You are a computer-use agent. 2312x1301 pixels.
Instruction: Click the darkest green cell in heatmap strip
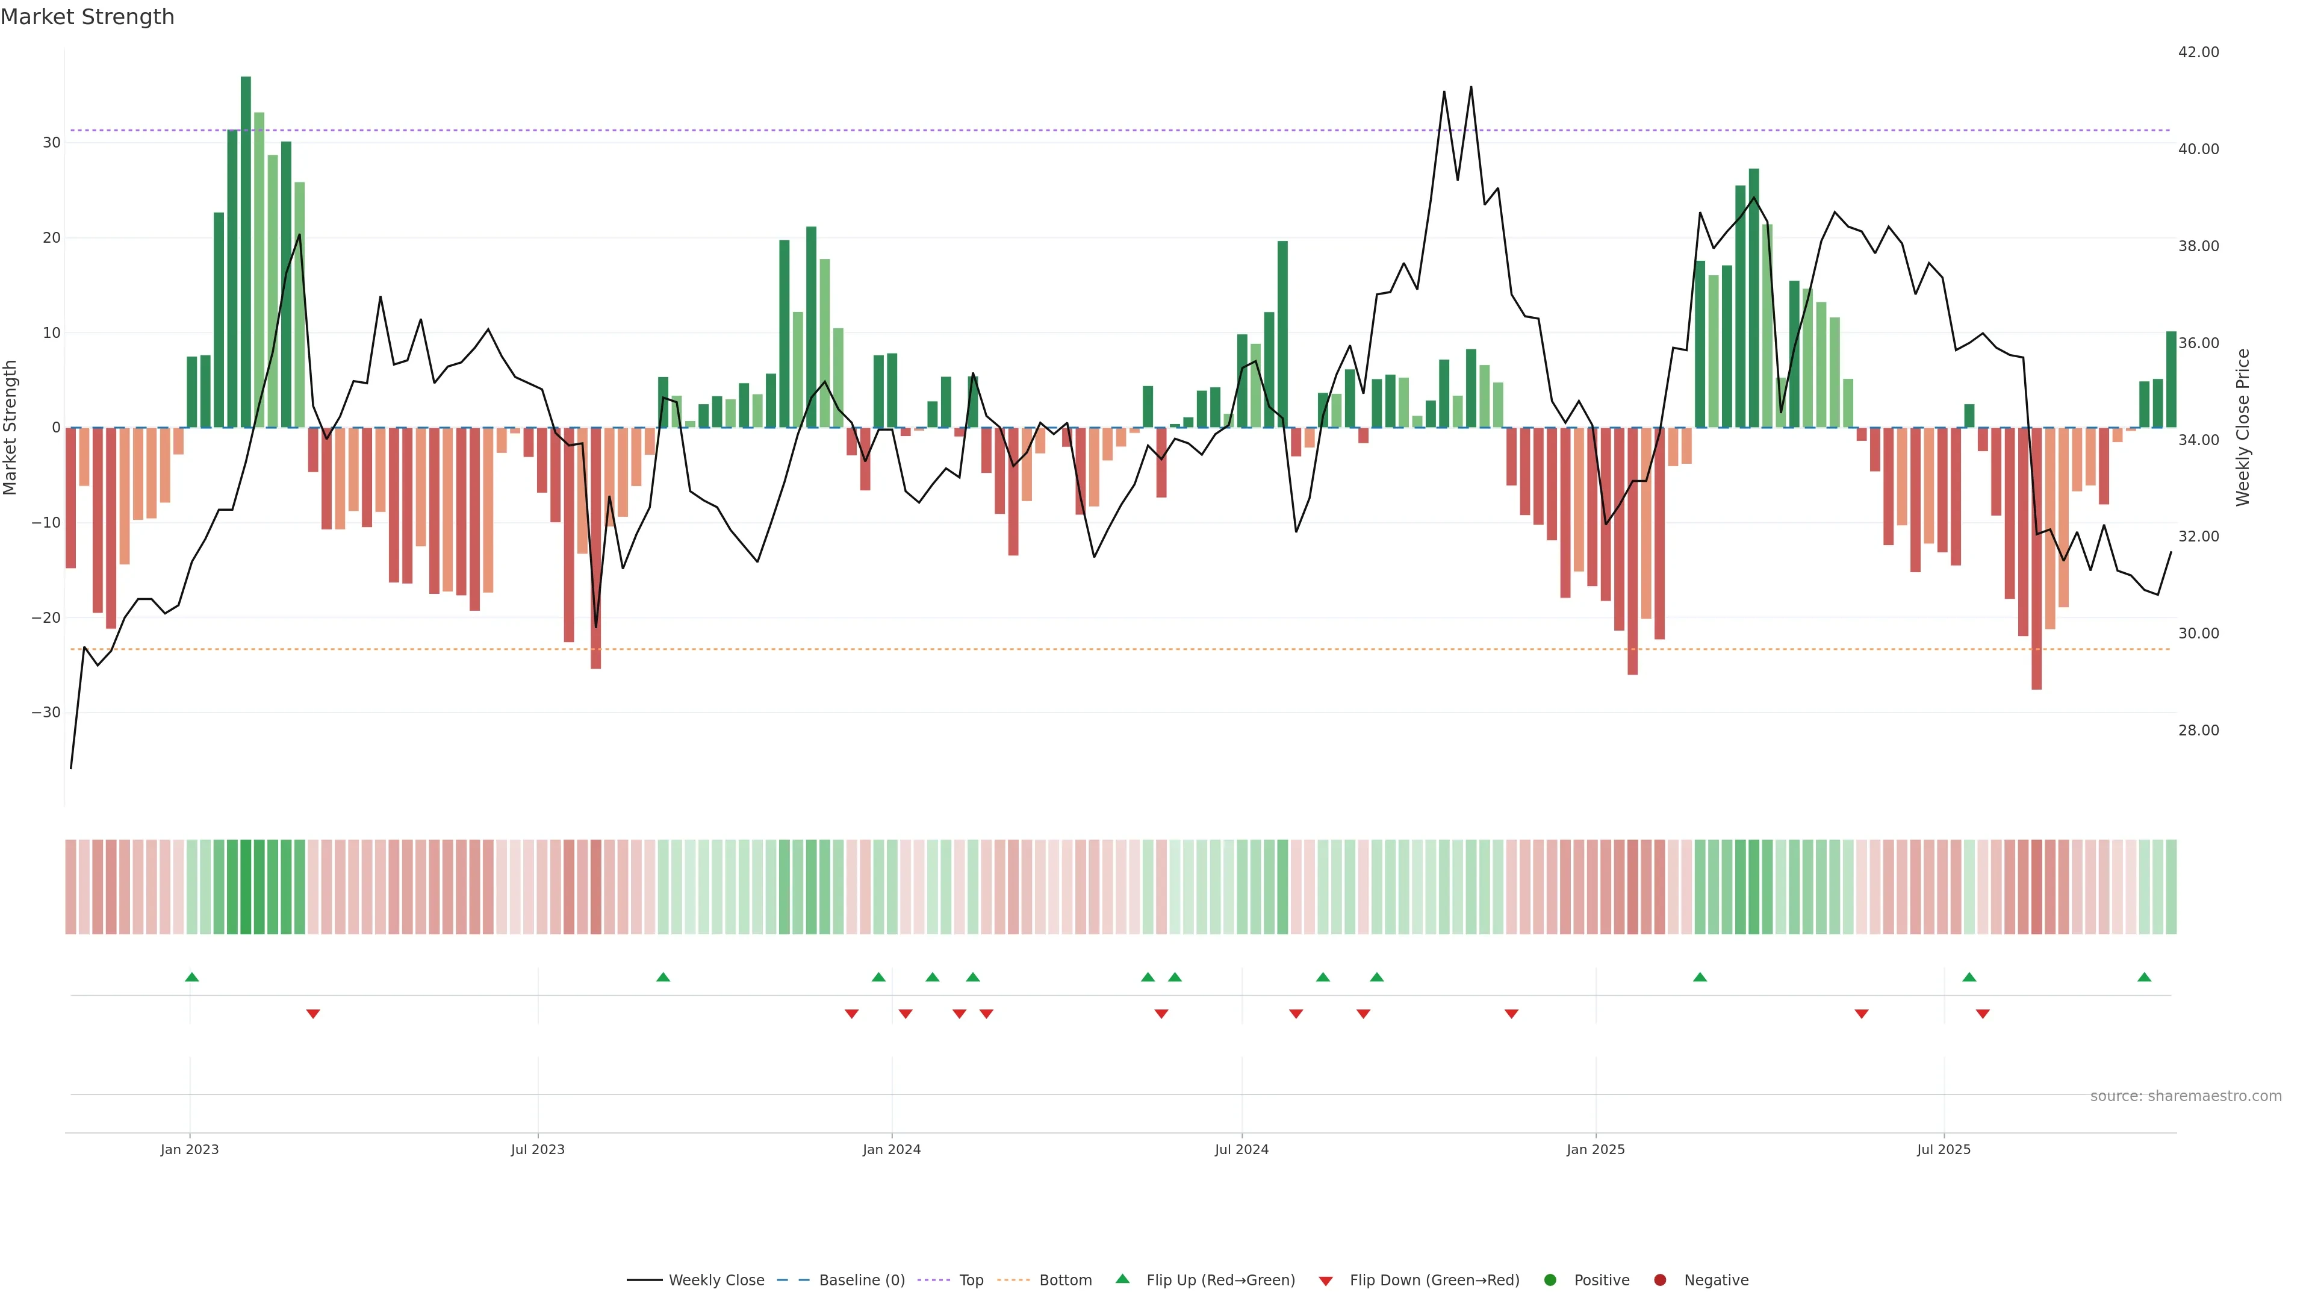(246, 887)
